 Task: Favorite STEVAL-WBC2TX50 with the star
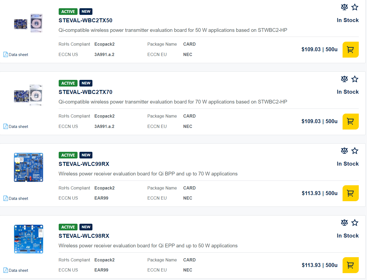coord(355,7)
